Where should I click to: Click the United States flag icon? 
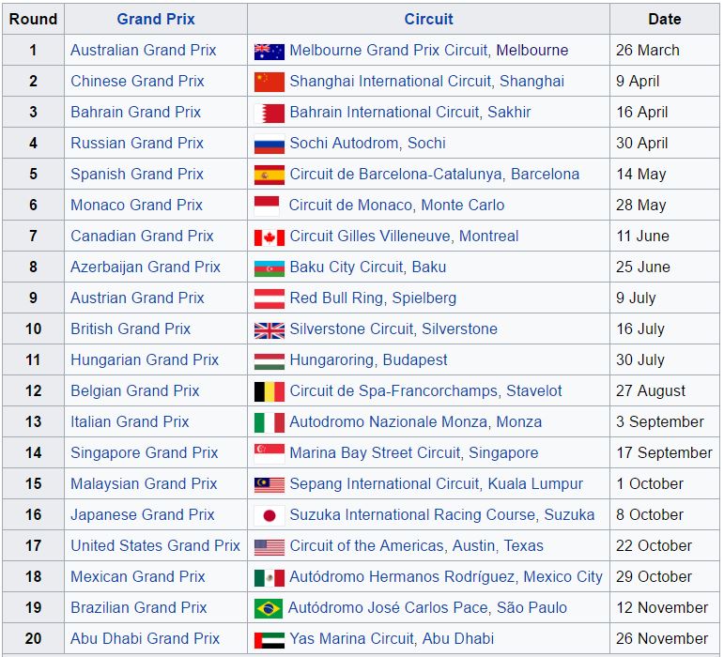coord(270,547)
